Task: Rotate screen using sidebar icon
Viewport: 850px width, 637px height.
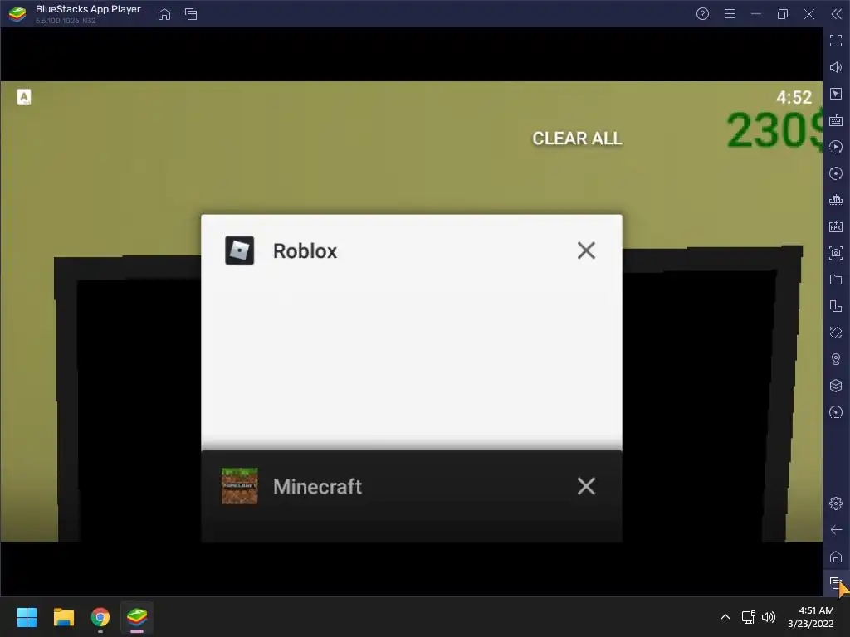Action: tap(836, 306)
